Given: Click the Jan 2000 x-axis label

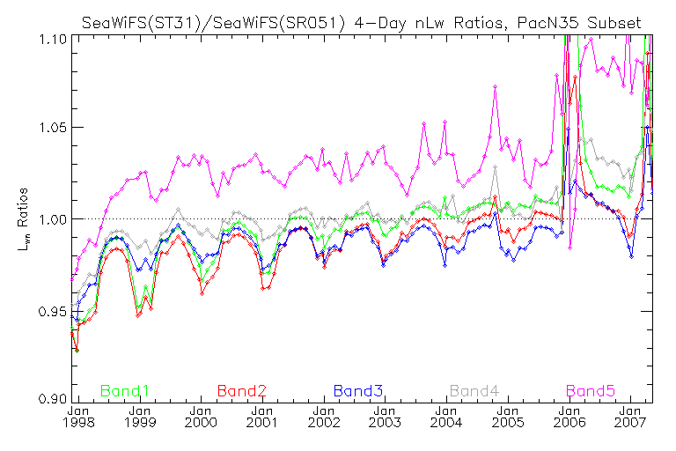Looking at the screenshot, I should pyautogui.click(x=201, y=417).
